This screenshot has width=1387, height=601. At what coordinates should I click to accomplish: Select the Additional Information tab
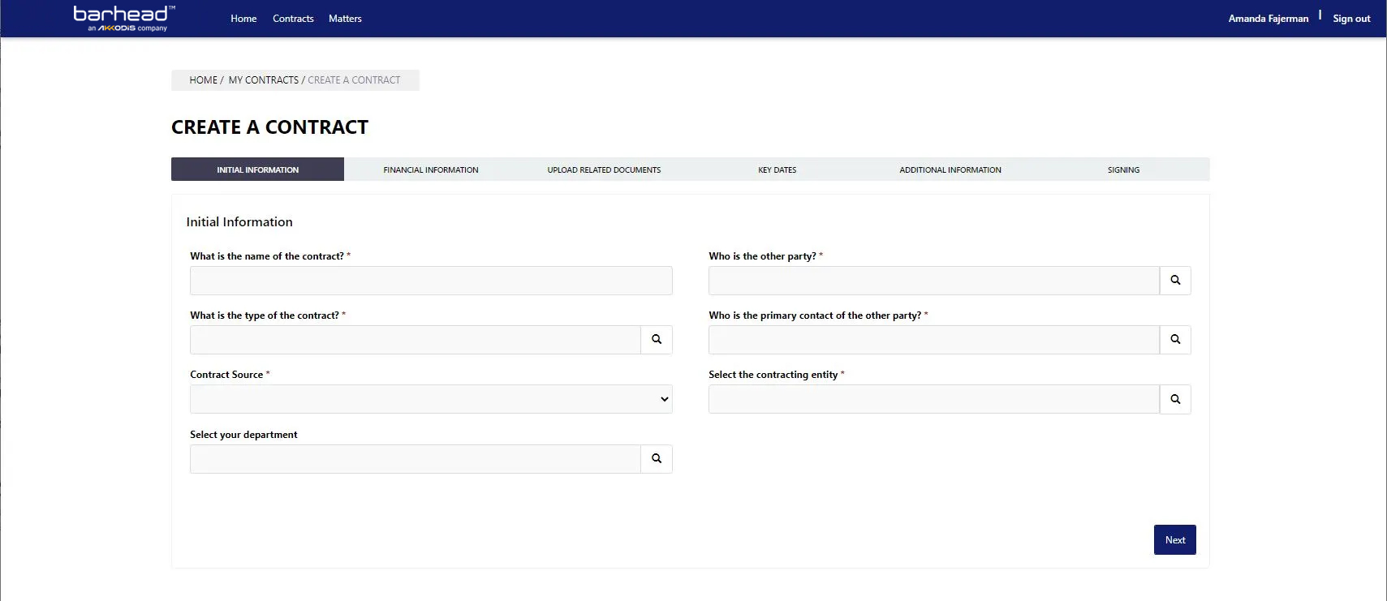(950, 170)
